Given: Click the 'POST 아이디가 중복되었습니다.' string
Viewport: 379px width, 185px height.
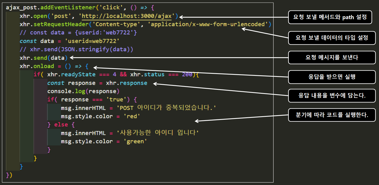Looking at the screenshot, I should [x=166, y=108].
